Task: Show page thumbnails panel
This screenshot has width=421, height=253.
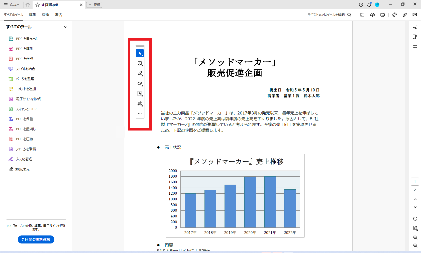Action: tap(415, 47)
